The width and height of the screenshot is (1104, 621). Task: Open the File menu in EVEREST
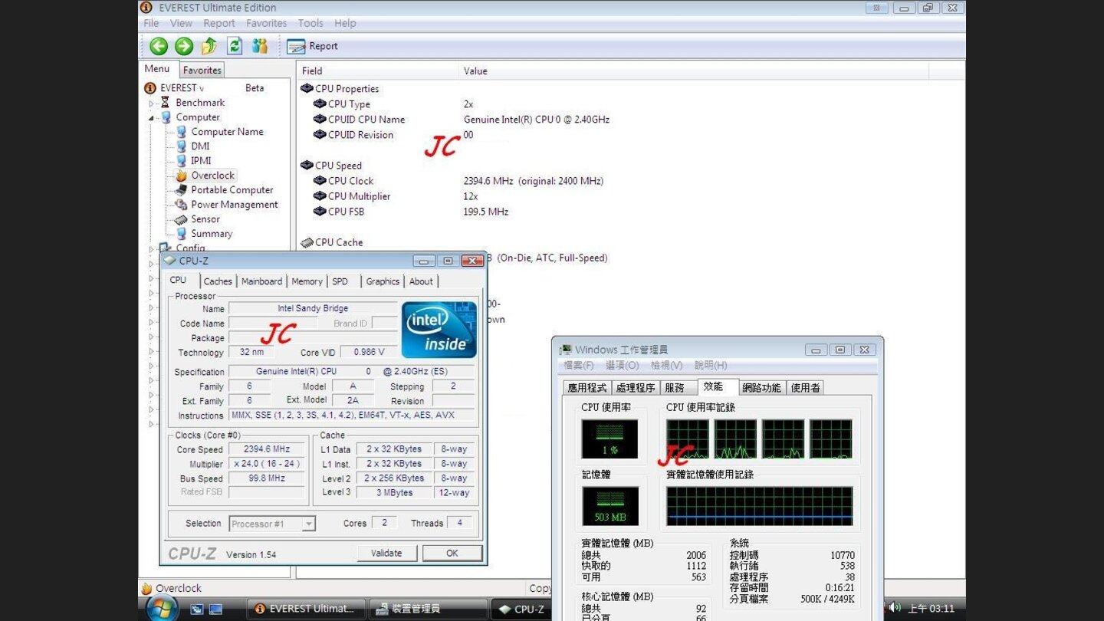pos(151,23)
